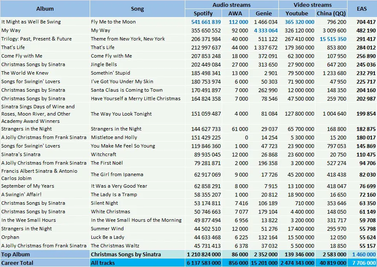Click Youtube value 365 320 000
The image size is (377, 267).
tap(299, 22)
